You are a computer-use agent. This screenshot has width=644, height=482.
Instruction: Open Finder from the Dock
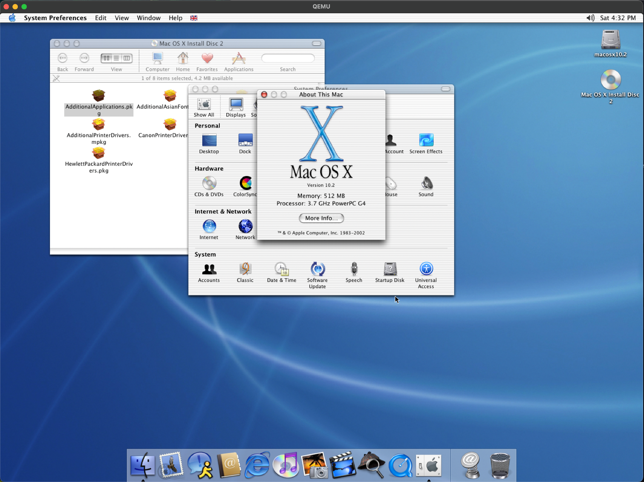tap(143, 465)
